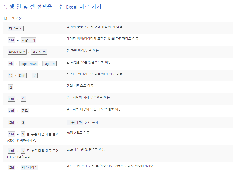Viewport: 235px width, 173px height.
Task: Select the text "상자 표시"
Action: (91, 122)
